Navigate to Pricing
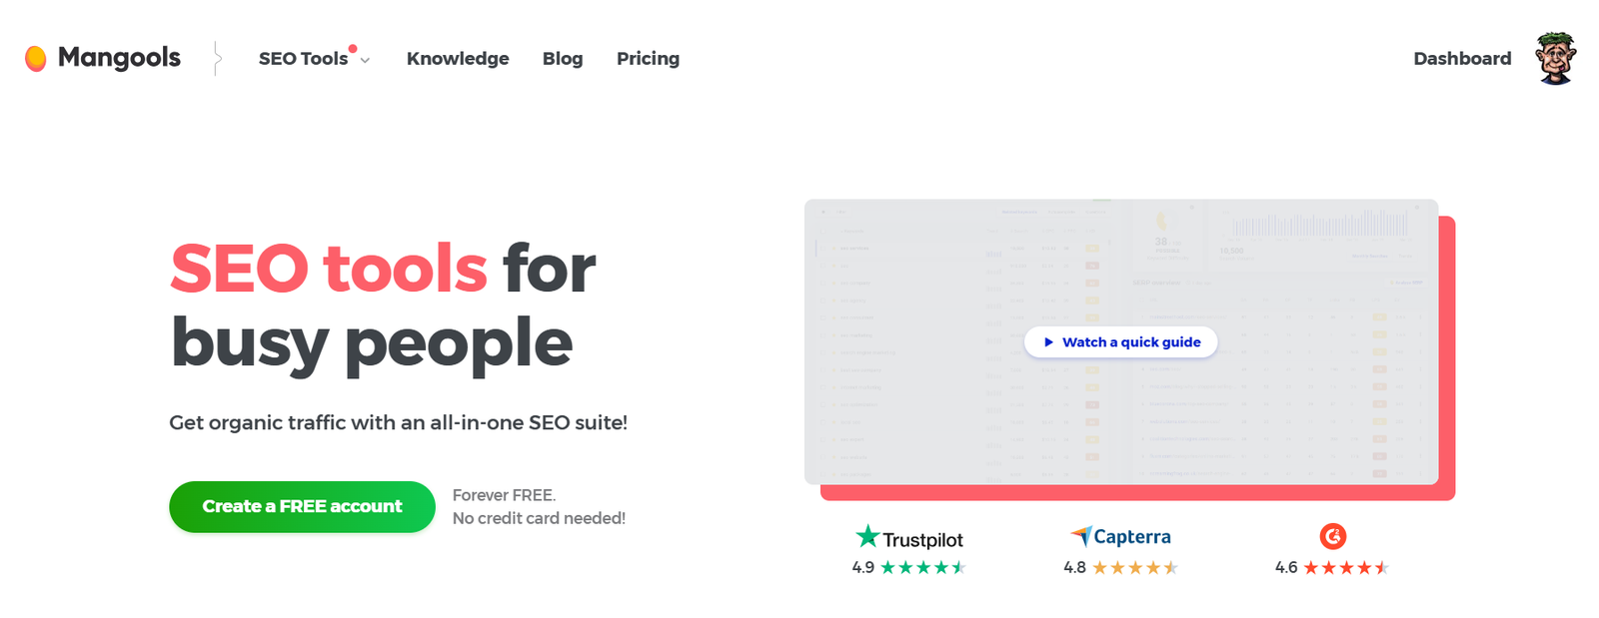The height and width of the screenshot is (618, 1599). 648,59
